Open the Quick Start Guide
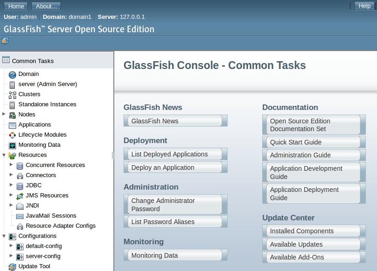Image resolution: width=377 pixels, height=271 pixels. click(314, 142)
